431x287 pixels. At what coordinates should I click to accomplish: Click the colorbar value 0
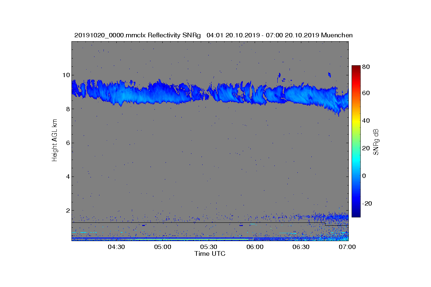point(365,176)
